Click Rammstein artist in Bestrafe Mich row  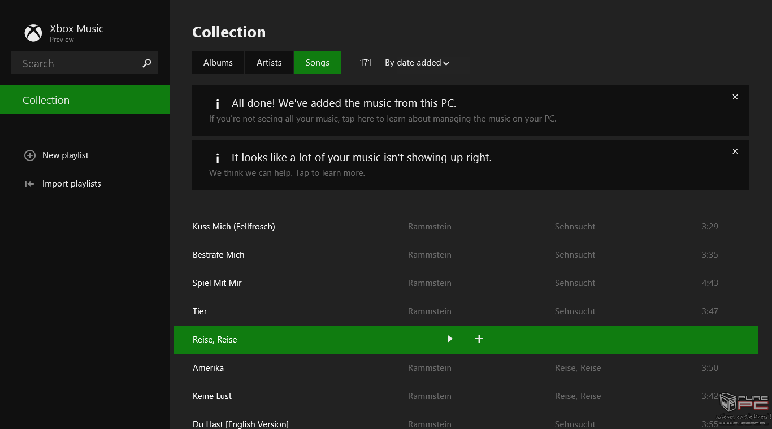(430, 255)
